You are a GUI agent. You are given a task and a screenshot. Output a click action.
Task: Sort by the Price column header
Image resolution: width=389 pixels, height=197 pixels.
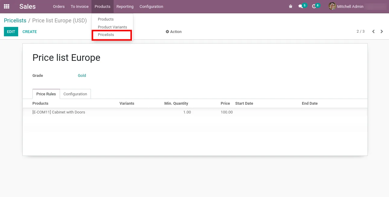(x=225, y=103)
